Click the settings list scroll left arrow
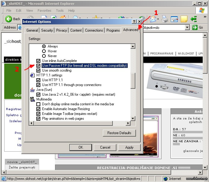 (x=32, y=123)
